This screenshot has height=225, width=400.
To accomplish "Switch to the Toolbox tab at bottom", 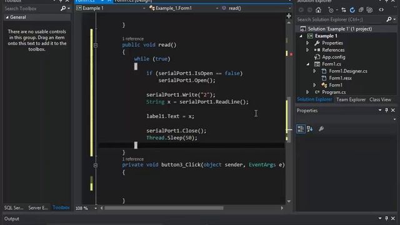I will click(x=61, y=207).
